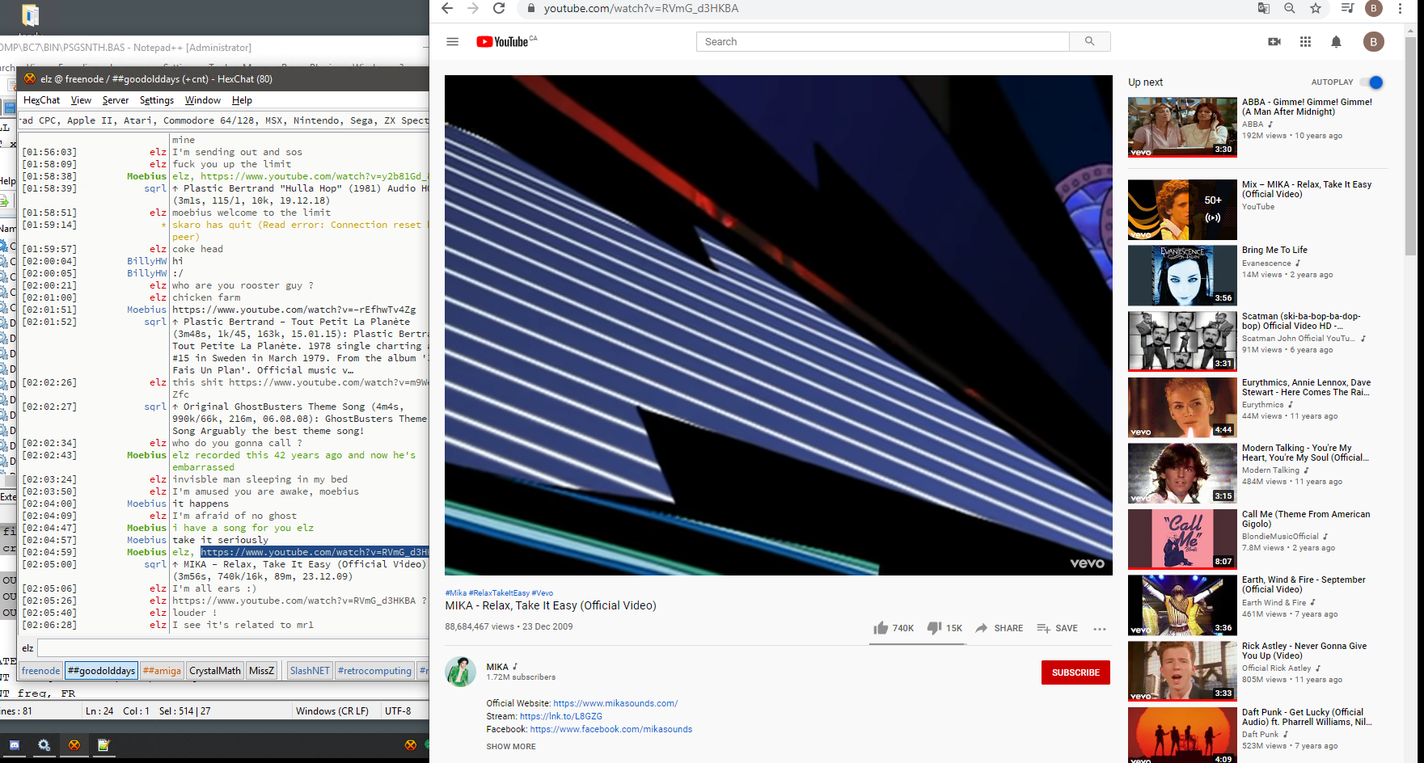Switch to the freenode tab in HexChat
The width and height of the screenshot is (1424, 763).
coord(40,671)
